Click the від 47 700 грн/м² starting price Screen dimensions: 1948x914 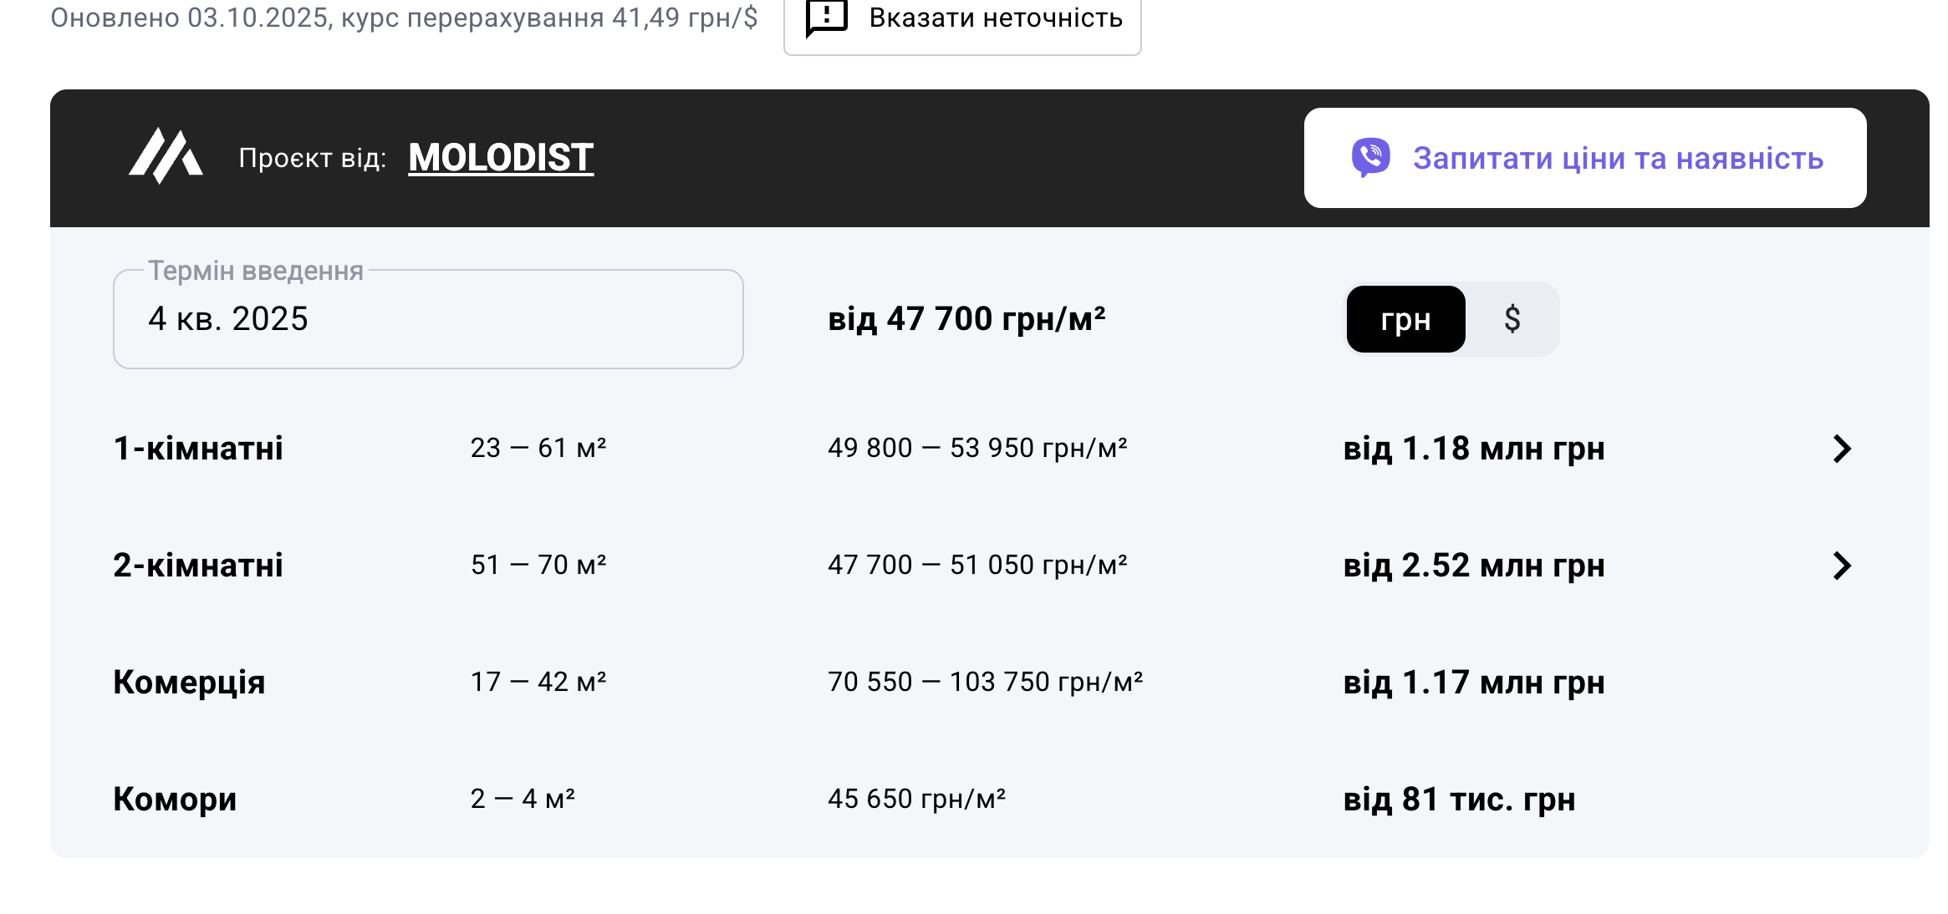[x=966, y=319]
